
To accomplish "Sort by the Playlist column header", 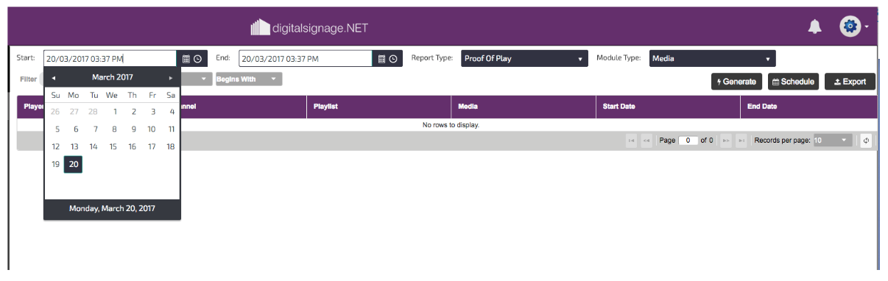I will [378, 107].
